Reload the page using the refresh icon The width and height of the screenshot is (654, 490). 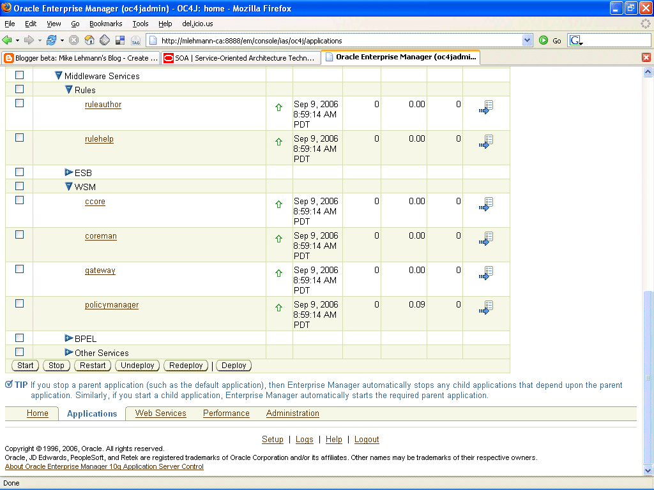pyautogui.click(x=51, y=40)
